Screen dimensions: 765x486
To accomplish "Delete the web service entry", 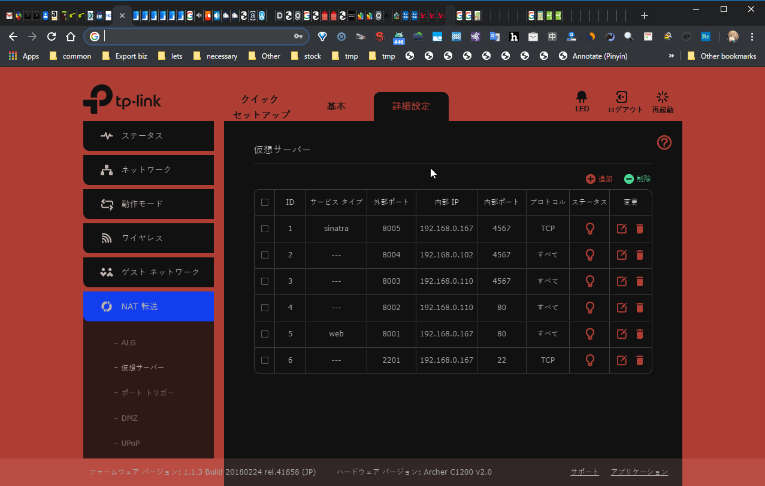I will click(640, 334).
